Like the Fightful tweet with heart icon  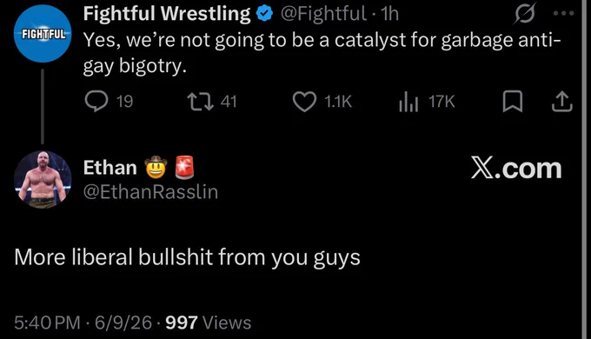pos(304,102)
